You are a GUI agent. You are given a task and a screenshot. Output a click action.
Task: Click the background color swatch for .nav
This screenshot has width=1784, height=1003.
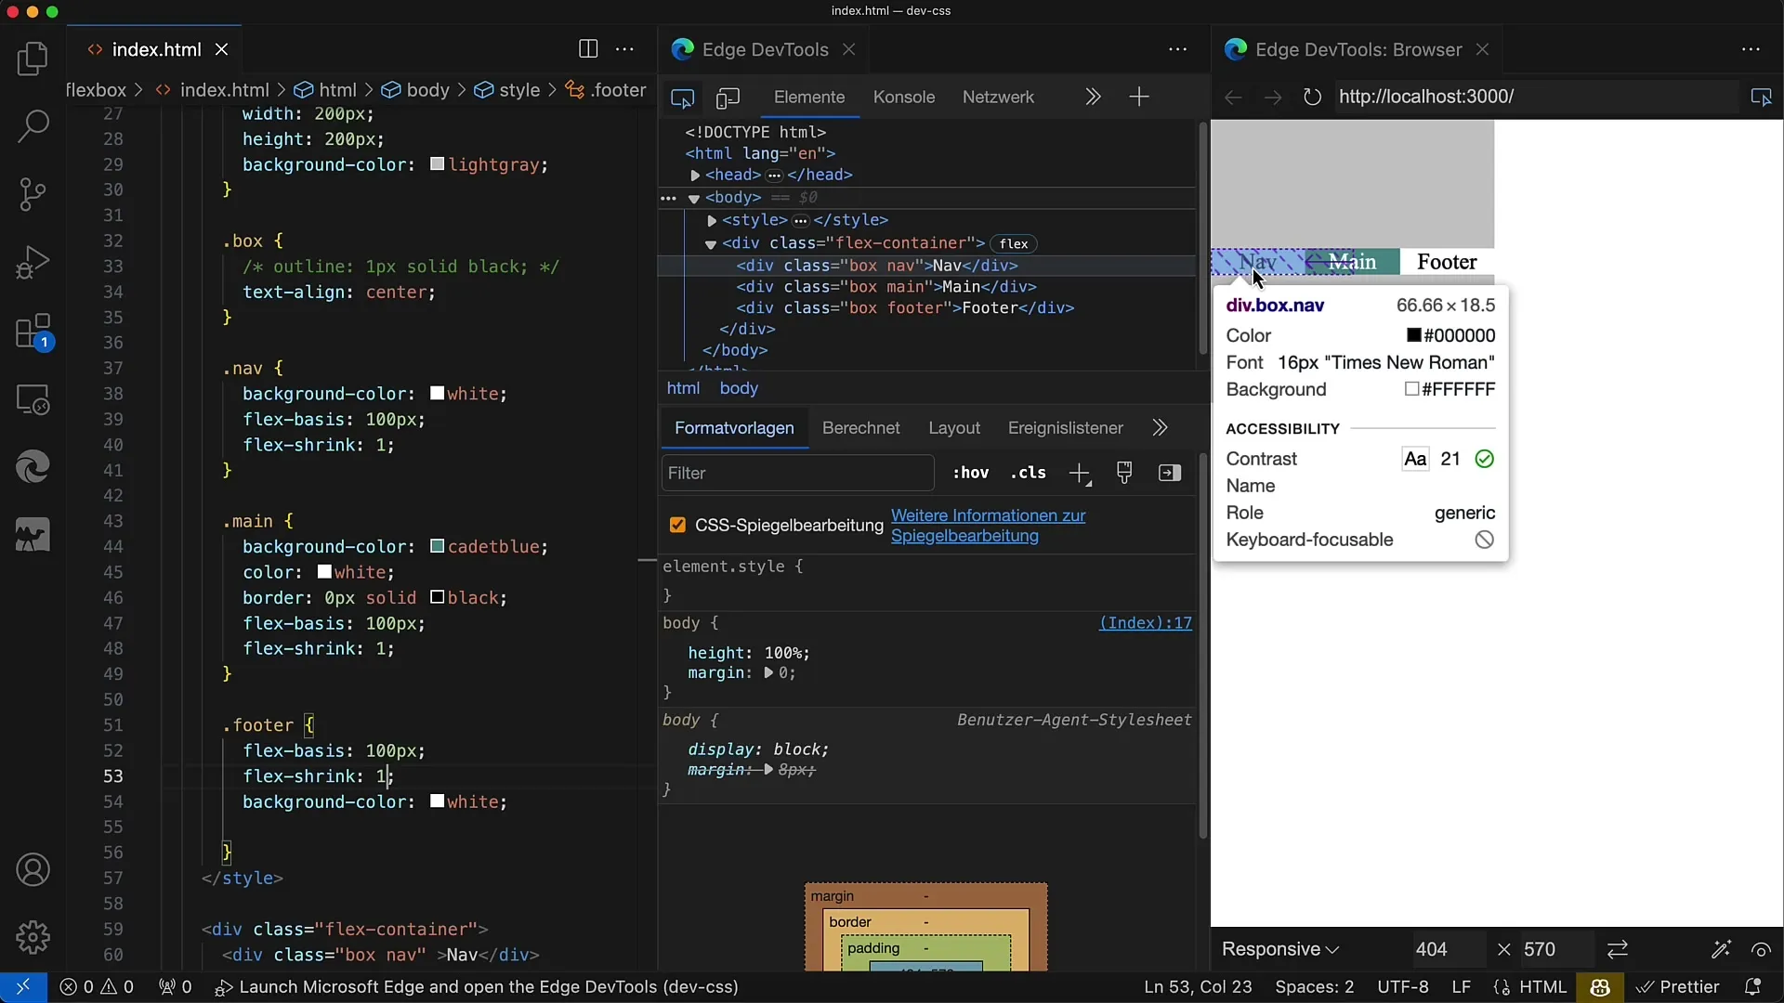pyautogui.click(x=436, y=393)
